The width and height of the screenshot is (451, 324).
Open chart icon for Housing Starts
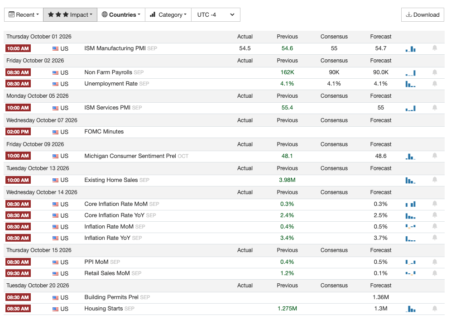(x=410, y=309)
